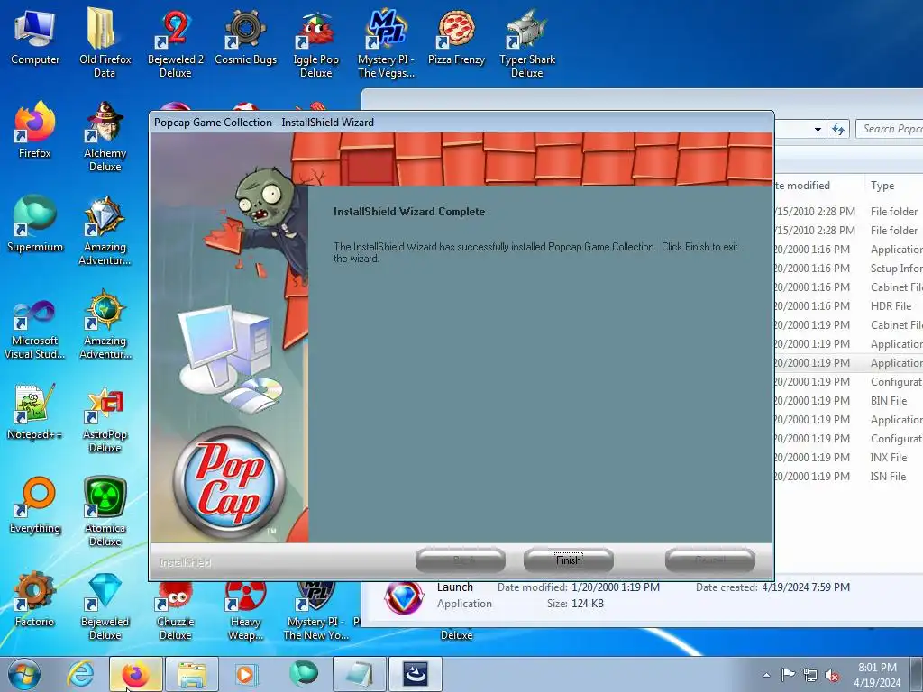Select the INX File row in Explorer

[x=849, y=457]
